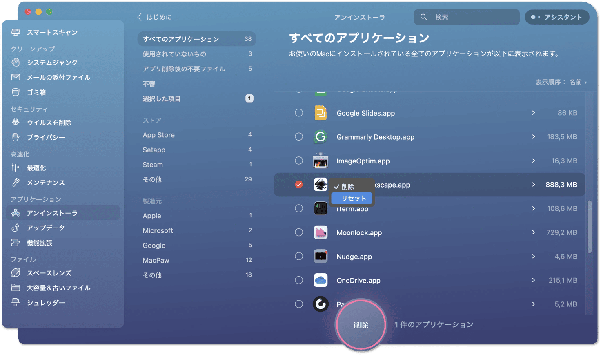The height and width of the screenshot is (355, 601).
Task: Filter by MacPaw vendor
Action: point(197,260)
